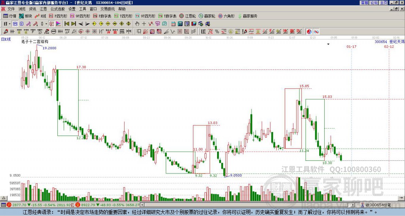
Task: Open the 9P四方形 tool
Action: click(80, 16)
